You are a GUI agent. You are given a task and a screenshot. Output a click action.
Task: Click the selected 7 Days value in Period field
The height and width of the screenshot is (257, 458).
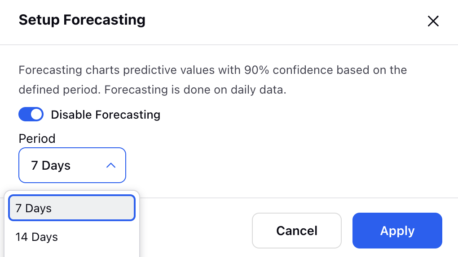tap(51, 166)
